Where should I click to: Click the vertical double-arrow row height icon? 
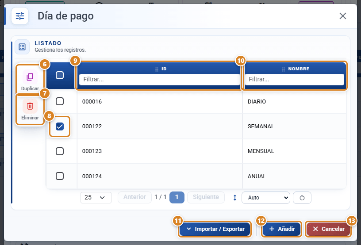click(235, 198)
